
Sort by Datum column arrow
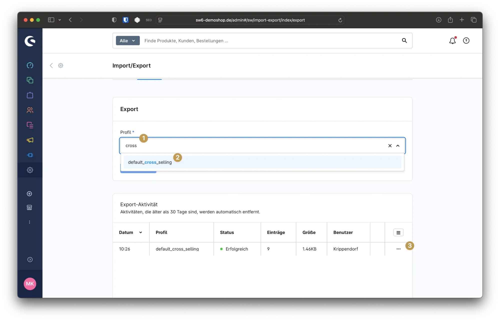pos(140,232)
